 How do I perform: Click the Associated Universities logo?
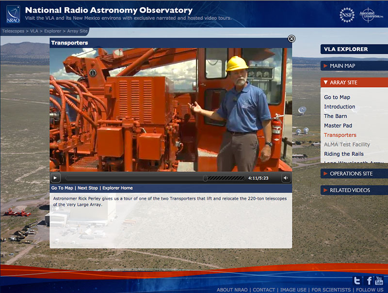coord(371,15)
